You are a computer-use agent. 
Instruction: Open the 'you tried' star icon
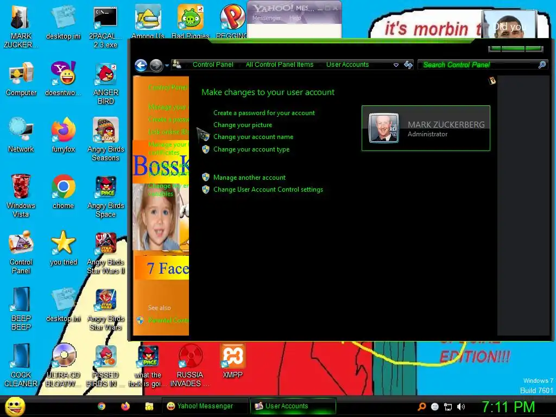tap(64, 248)
